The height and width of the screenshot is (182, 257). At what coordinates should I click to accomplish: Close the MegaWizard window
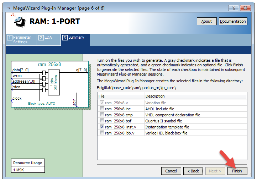(245, 8)
